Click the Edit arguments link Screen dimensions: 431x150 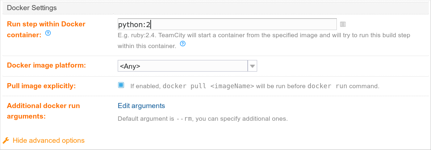141,106
